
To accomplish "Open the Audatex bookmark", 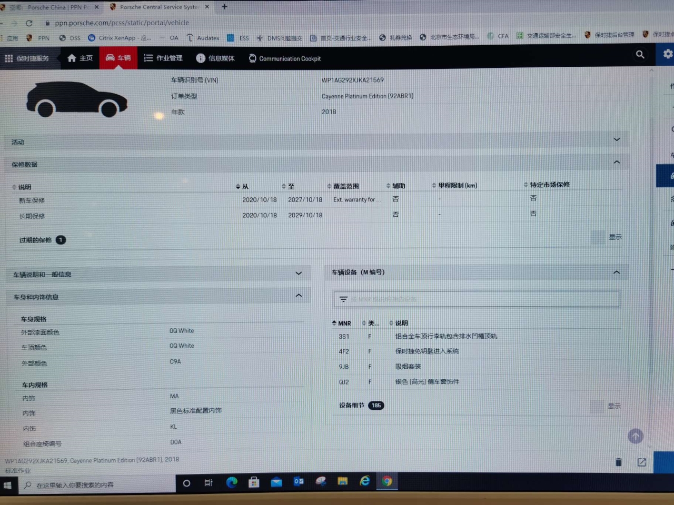I will tap(203, 38).
